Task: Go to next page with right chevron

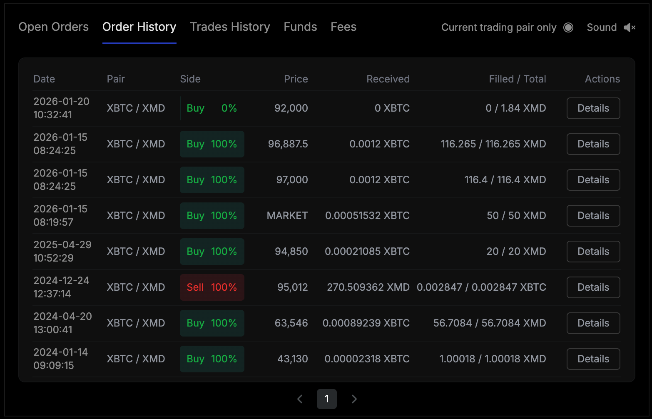Action: tap(354, 399)
